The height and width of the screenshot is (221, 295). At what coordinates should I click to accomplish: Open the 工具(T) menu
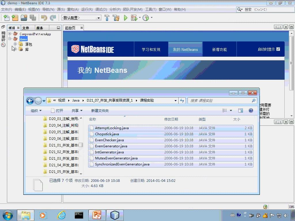click(151, 9)
